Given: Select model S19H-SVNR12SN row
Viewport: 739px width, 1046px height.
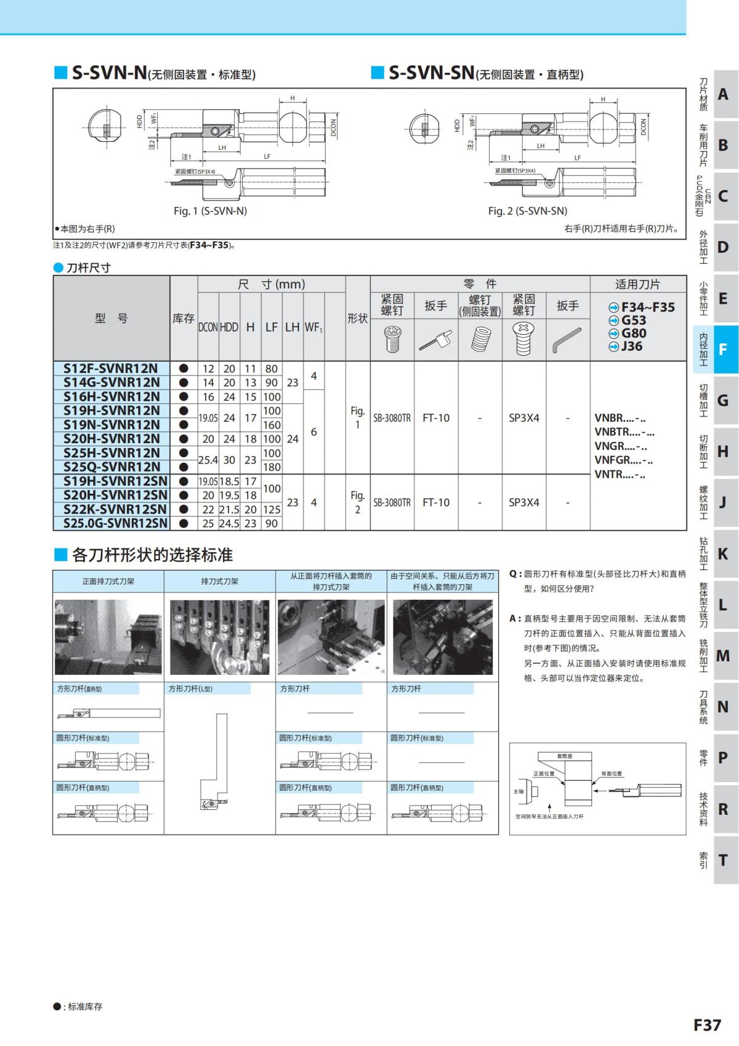Looking at the screenshot, I should 111,481.
